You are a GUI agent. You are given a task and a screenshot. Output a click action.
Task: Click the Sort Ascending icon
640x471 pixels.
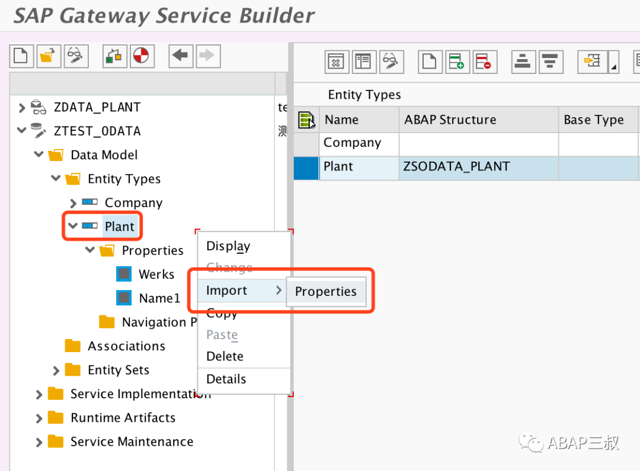523,62
